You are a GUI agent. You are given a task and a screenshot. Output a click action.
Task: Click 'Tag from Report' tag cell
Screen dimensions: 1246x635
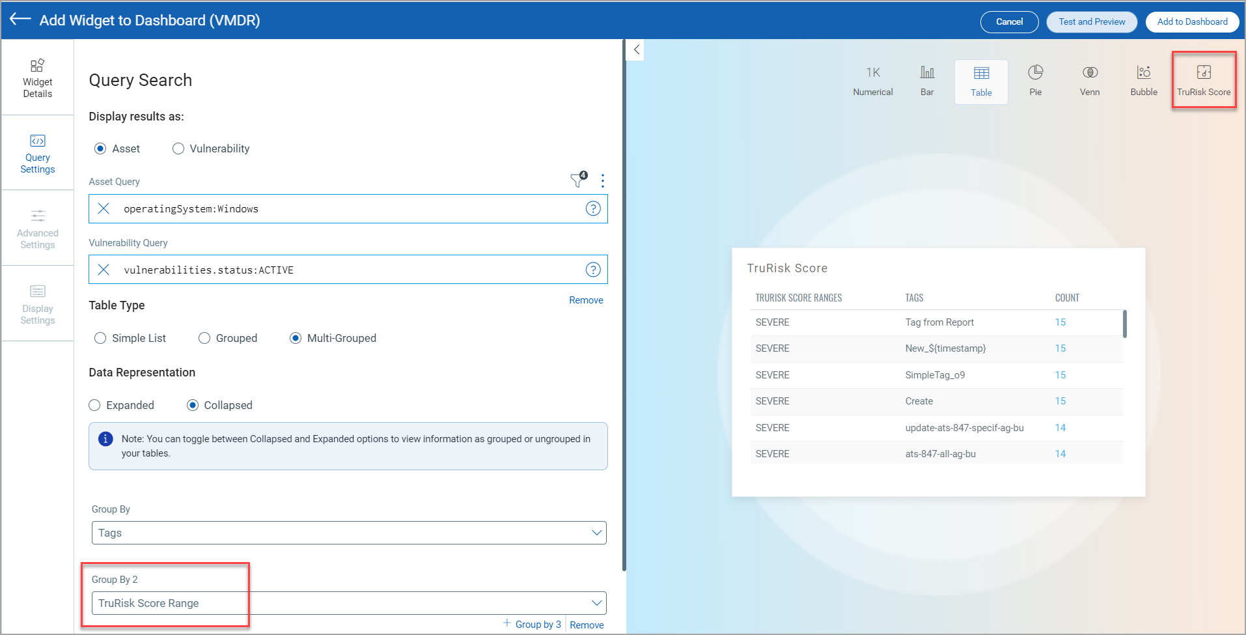(939, 322)
